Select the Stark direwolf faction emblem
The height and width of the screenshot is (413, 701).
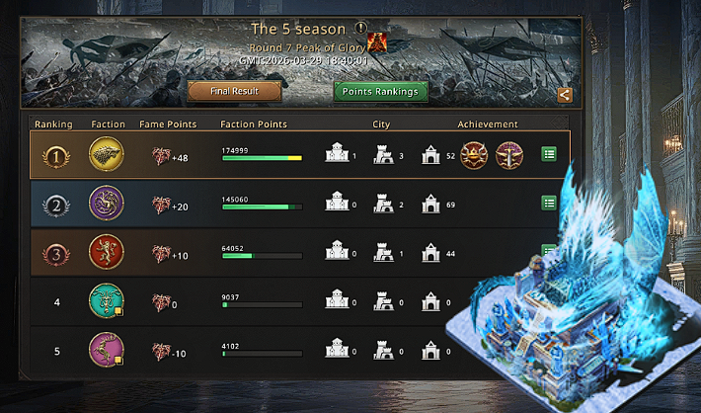tap(106, 154)
